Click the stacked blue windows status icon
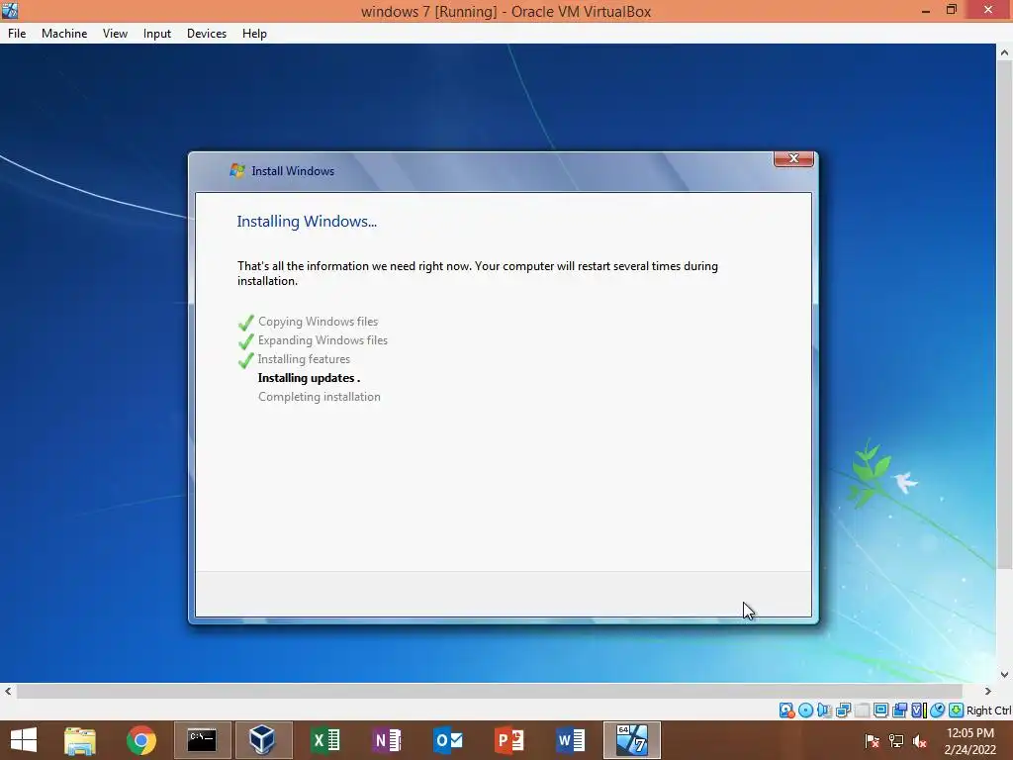 point(899,711)
